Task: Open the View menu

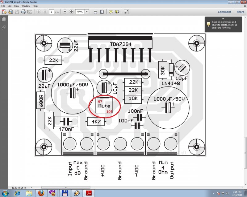Action: coord(16,6)
